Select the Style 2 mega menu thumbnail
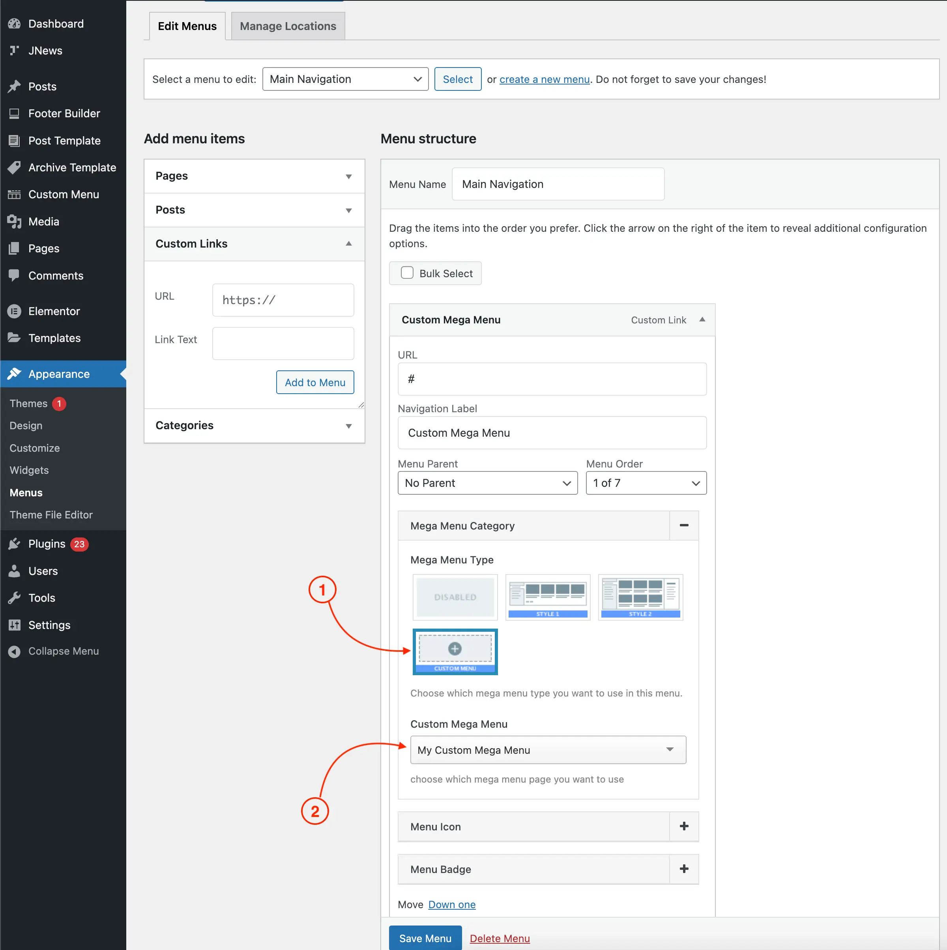 pos(640,597)
